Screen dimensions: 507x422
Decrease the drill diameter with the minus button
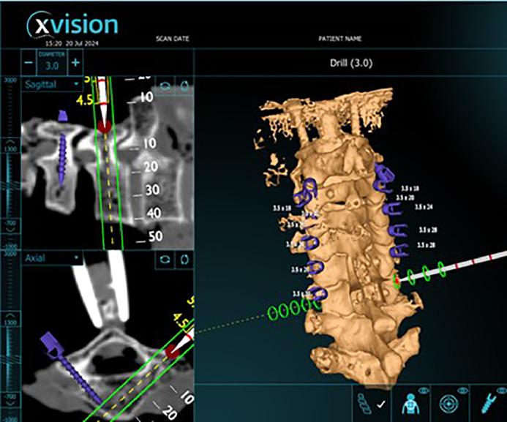pos(29,63)
